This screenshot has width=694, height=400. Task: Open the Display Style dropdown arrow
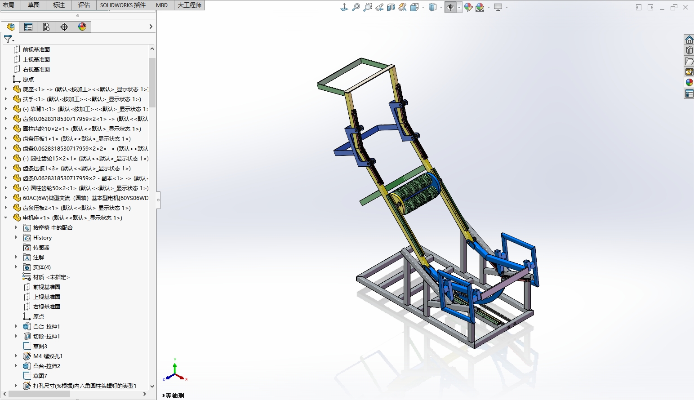[x=441, y=7]
